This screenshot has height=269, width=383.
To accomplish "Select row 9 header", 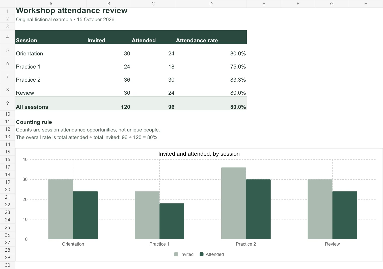I will 8,103.
